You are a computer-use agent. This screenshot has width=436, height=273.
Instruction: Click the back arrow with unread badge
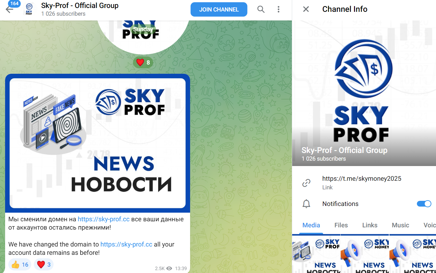10,9
